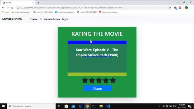The width and height of the screenshot is (194, 109).
Task: Open Chrome's three-dot menu
Action: click(191, 8)
